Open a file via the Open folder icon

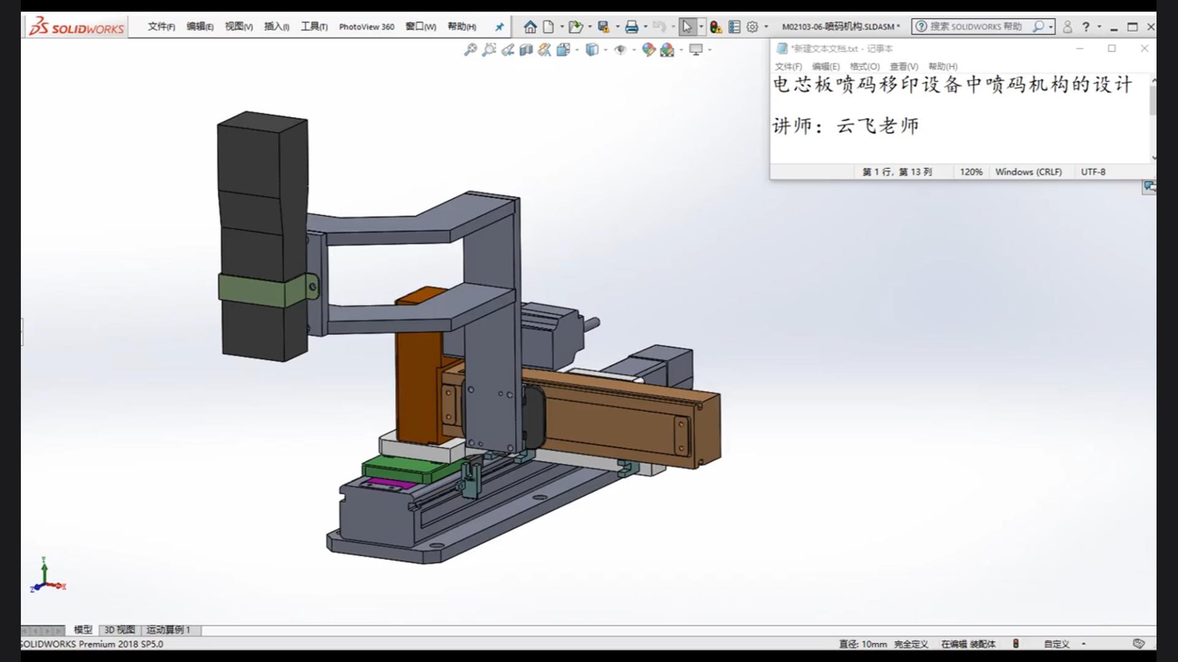click(x=576, y=26)
